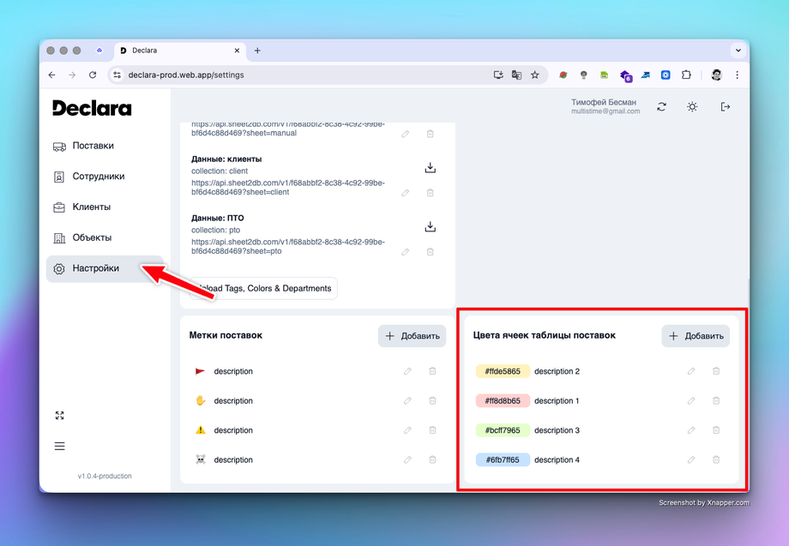Edit the hand emoji tag row
Screen dimensions: 789x546
(x=407, y=400)
